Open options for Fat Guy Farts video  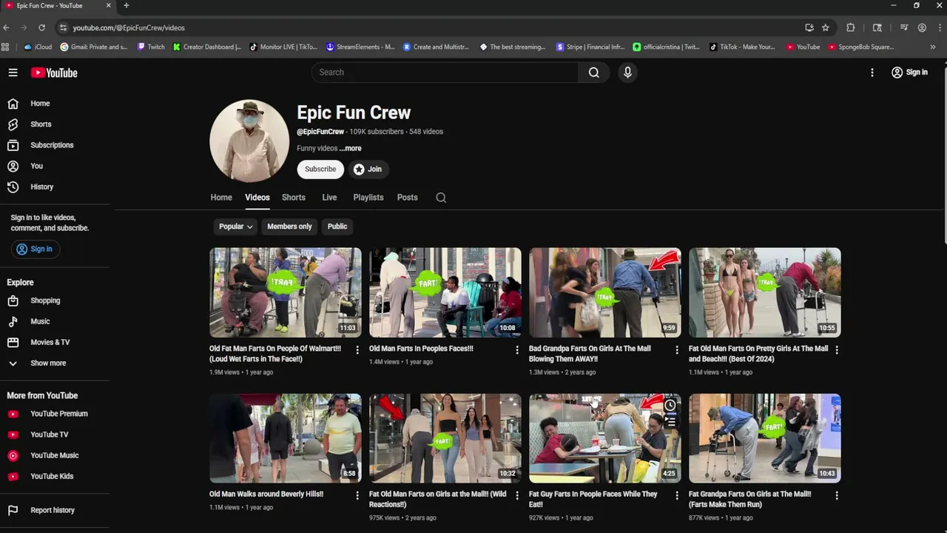[x=677, y=495]
